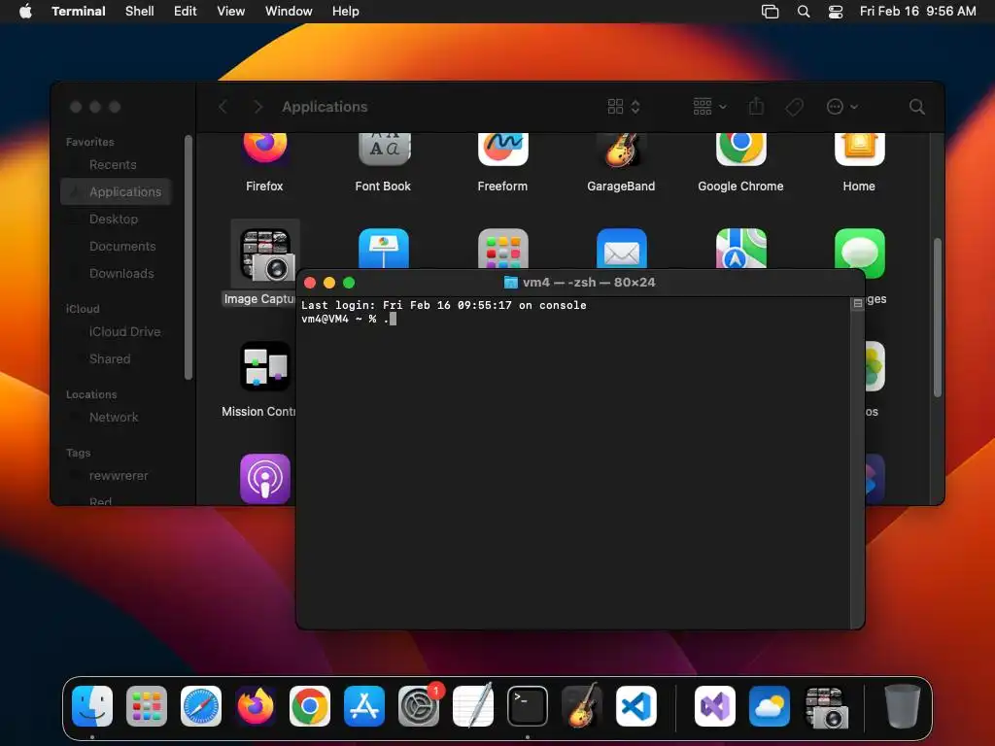Open the Help menu

coord(346,12)
